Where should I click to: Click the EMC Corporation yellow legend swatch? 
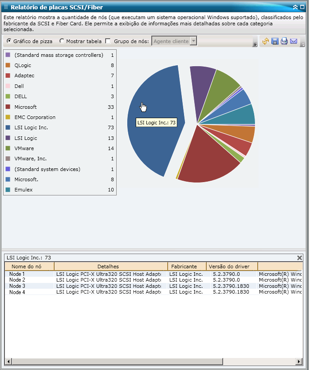[x=8, y=117]
